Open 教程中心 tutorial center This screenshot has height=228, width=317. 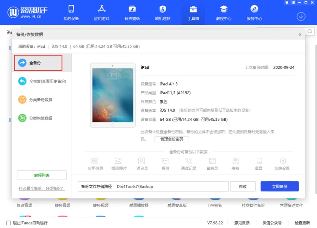tap(223, 13)
